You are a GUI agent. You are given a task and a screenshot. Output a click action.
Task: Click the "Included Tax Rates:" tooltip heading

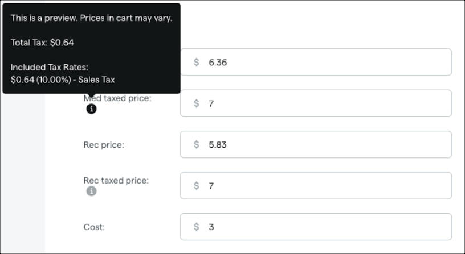(50, 68)
